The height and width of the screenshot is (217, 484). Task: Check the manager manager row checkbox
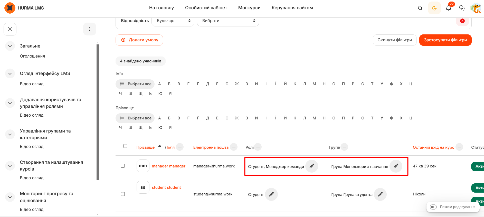(123, 166)
